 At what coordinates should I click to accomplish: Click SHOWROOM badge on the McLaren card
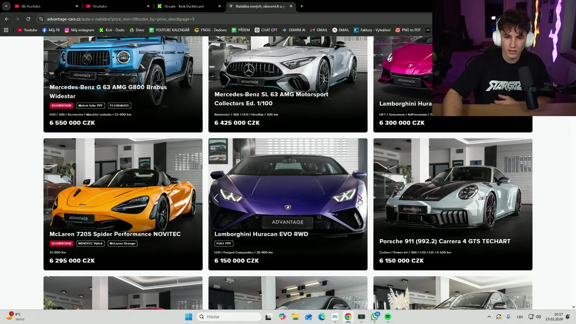click(x=61, y=243)
